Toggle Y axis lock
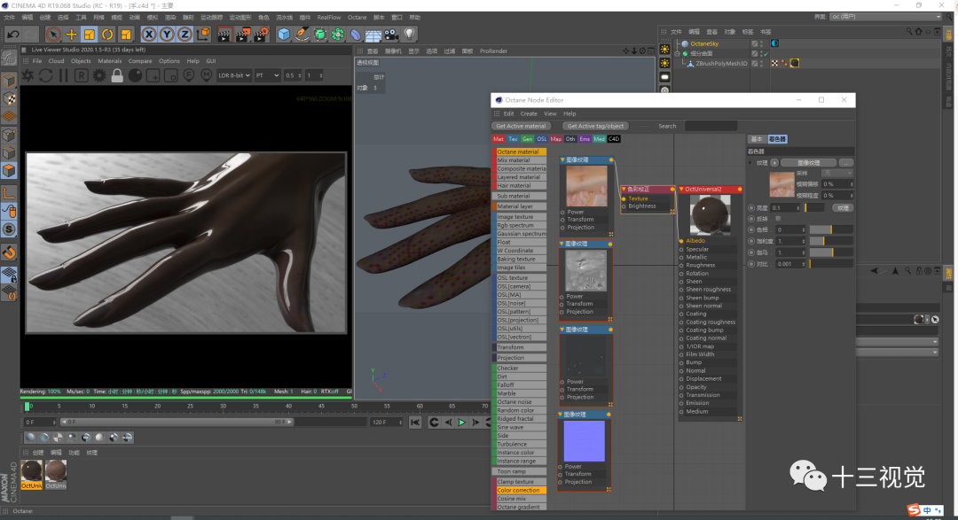This screenshot has width=958, height=520. [x=166, y=35]
